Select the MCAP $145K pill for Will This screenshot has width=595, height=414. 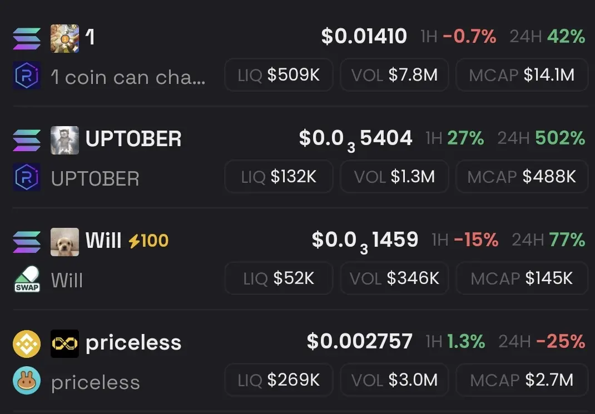point(522,278)
